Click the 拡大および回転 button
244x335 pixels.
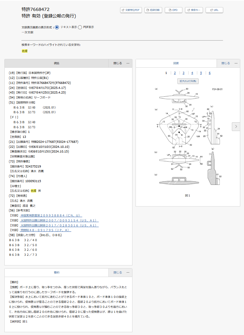click(188, 81)
